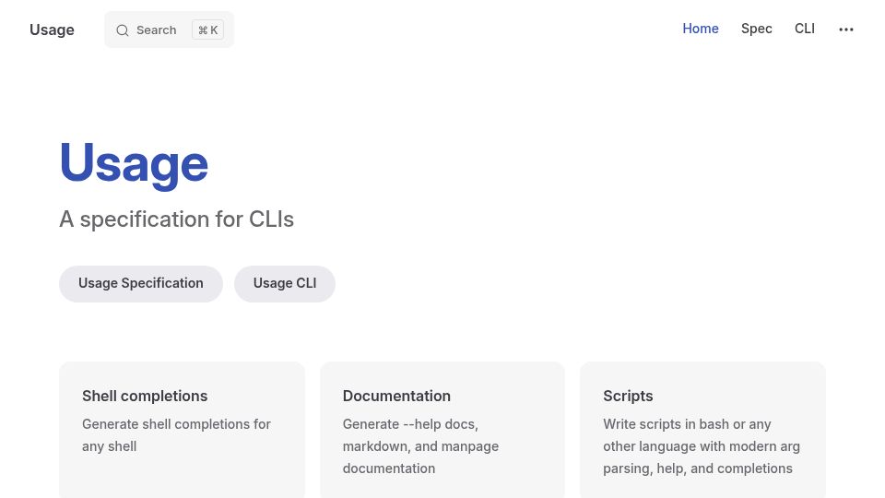Open the Spec nav link
Image resolution: width=885 pixels, height=498 pixels.
pos(756,29)
